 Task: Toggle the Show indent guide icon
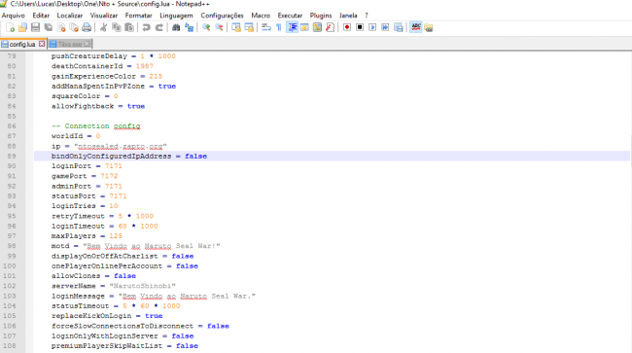293,27
